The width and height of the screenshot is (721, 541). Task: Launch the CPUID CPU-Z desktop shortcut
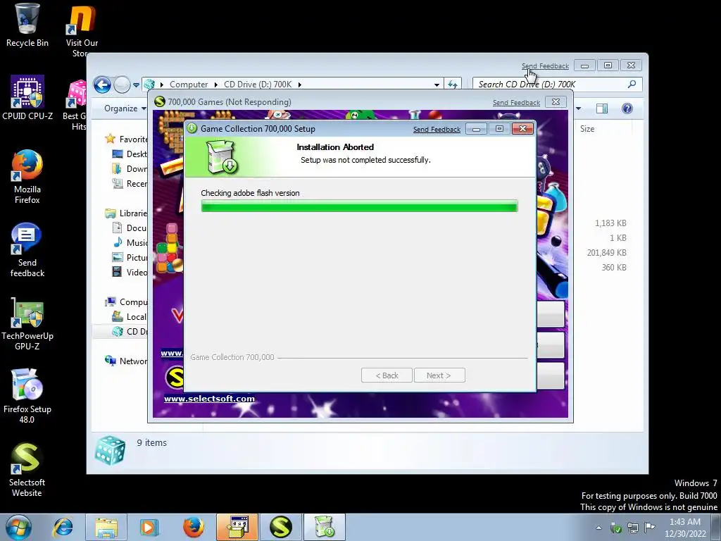(x=27, y=98)
